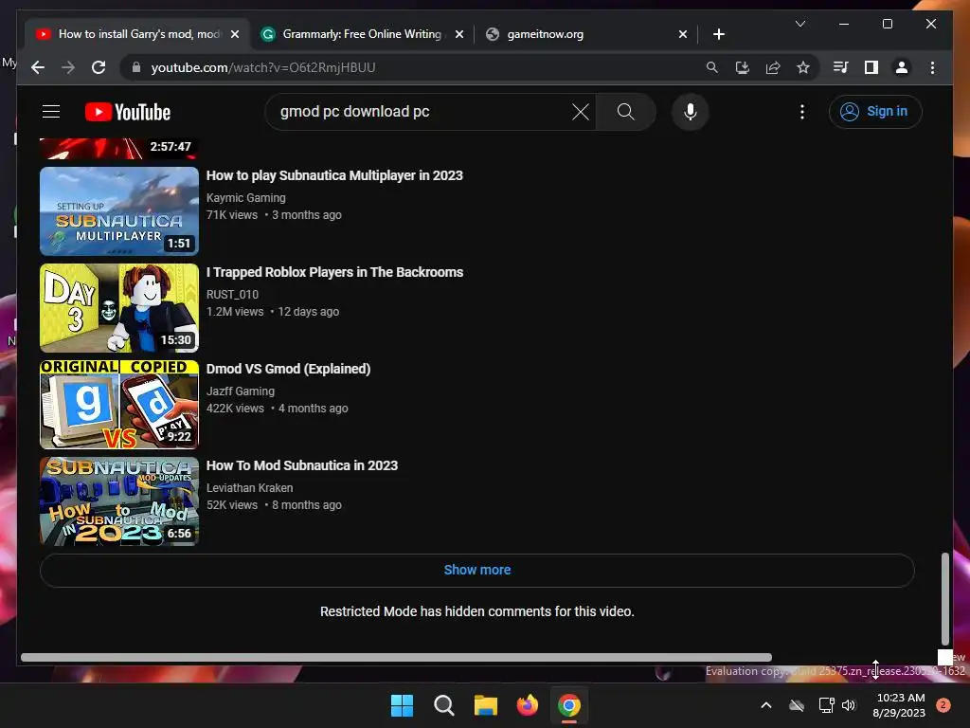Open YouTube settings three-dot menu
This screenshot has height=728, width=970.
coord(801,112)
